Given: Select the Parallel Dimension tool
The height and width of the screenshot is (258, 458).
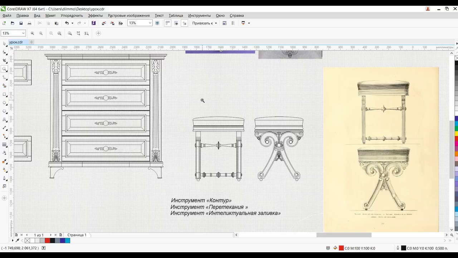Looking at the screenshot, I should [x=4, y=128].
